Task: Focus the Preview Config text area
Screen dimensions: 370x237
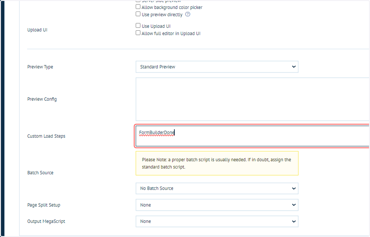Action: pyautogui.click(x=253, y=99)
